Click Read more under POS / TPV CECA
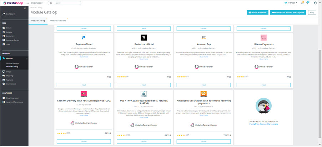The width and height of the screenshot is (322, 147). click(144, 118)
